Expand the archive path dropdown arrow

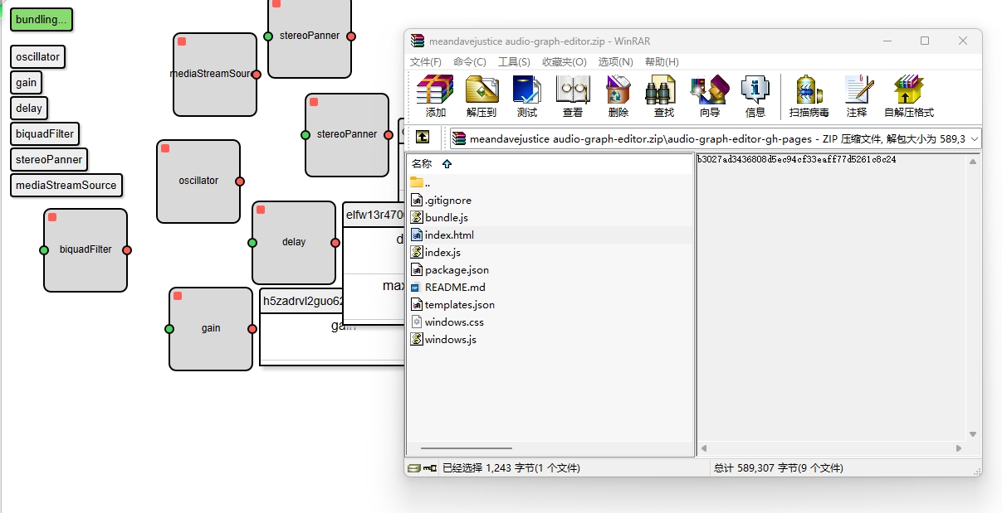974,138
